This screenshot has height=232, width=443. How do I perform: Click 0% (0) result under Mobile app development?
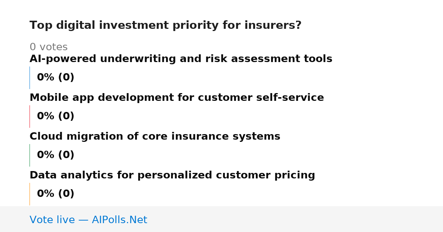point(56,116)
